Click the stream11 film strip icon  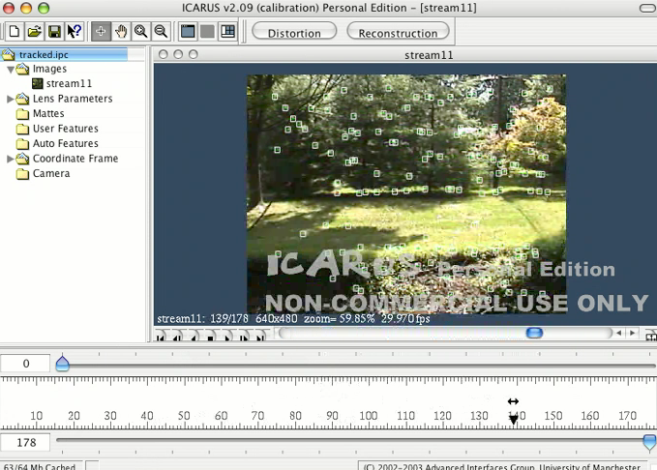38,84
